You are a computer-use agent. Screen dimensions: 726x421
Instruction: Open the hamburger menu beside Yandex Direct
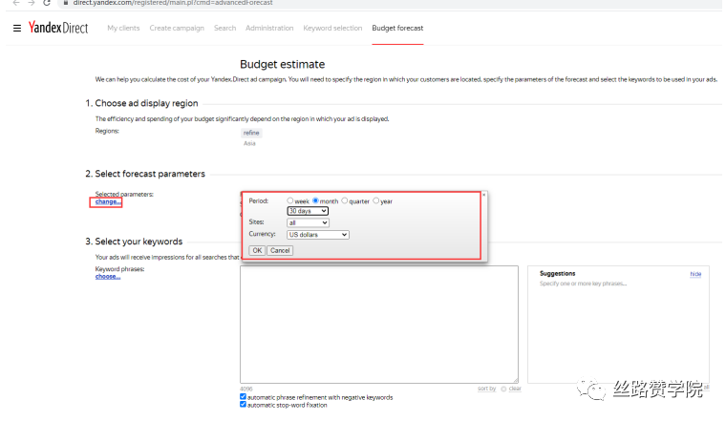point(17,29)
